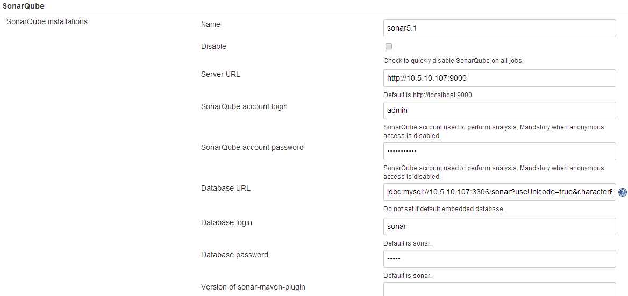Screen dimensions: 628x296
Task: Click the sonar-maven-plugin version input box
Action: click(x=499, y=289)
